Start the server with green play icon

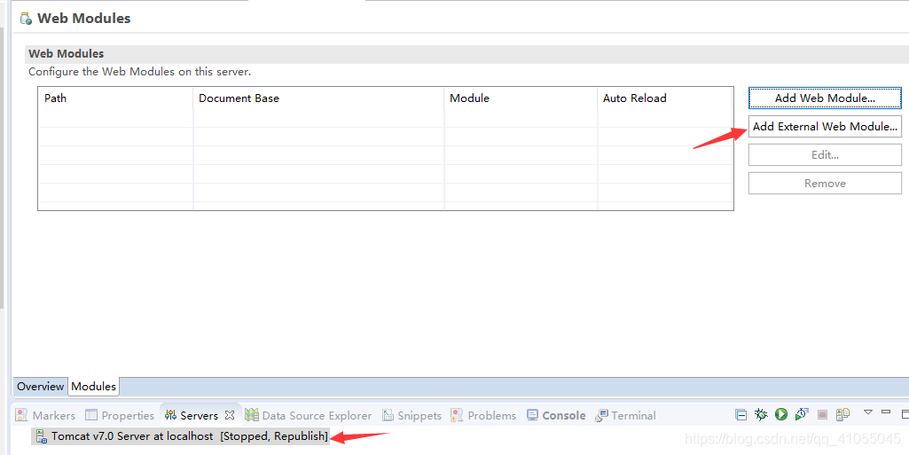[x=781, y=414]
